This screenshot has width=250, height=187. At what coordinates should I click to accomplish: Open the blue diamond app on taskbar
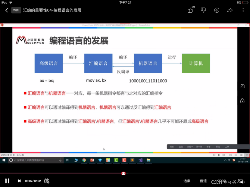point(100,160)
